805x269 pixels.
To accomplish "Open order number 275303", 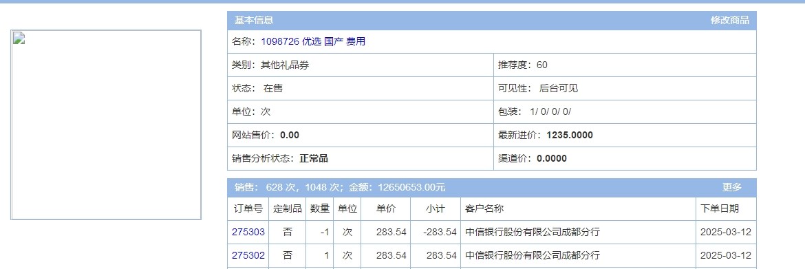I will [248, 232].
